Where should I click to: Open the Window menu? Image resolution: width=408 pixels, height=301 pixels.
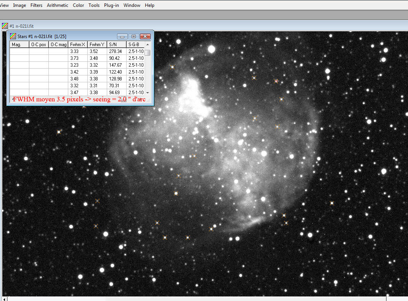132,5
